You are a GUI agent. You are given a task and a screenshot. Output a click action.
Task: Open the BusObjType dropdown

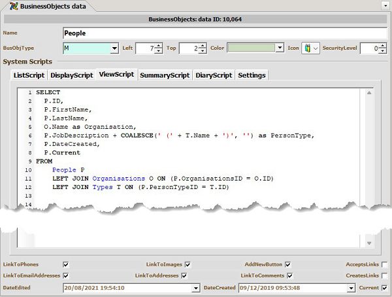pos(114,48)
